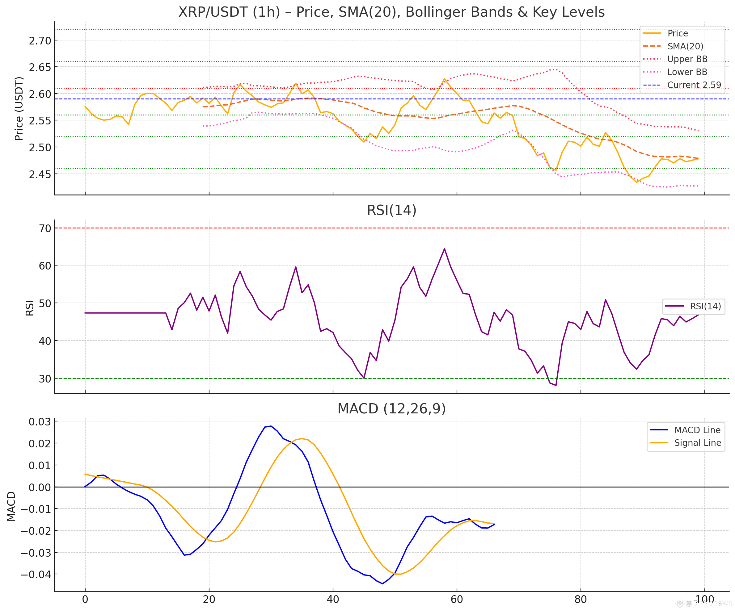Image resolution: width=735 pixels, height=611 pixels.
Task: Click the 70 tick on the RSI axis
Action: 45,228
